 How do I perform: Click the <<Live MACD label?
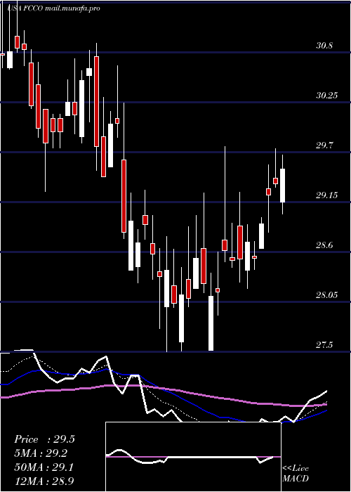click(296, 474)
